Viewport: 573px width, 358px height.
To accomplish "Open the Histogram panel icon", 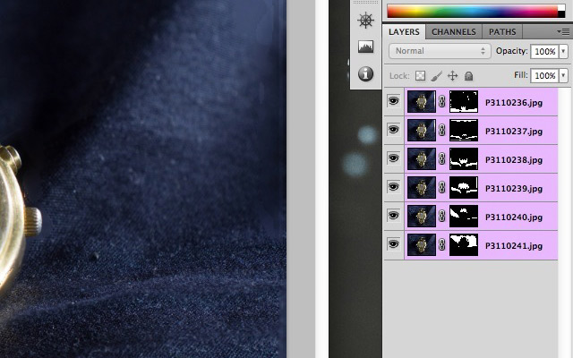I will pyautogui.click(x=366, y=47).
